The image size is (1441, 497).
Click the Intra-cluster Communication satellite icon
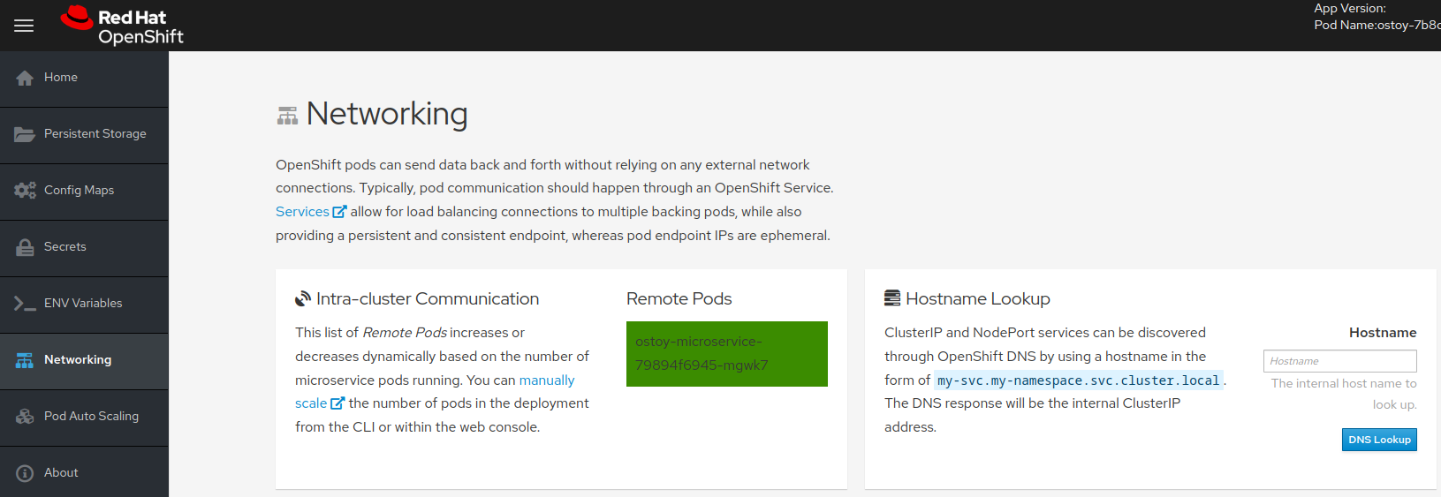[303, 299]
